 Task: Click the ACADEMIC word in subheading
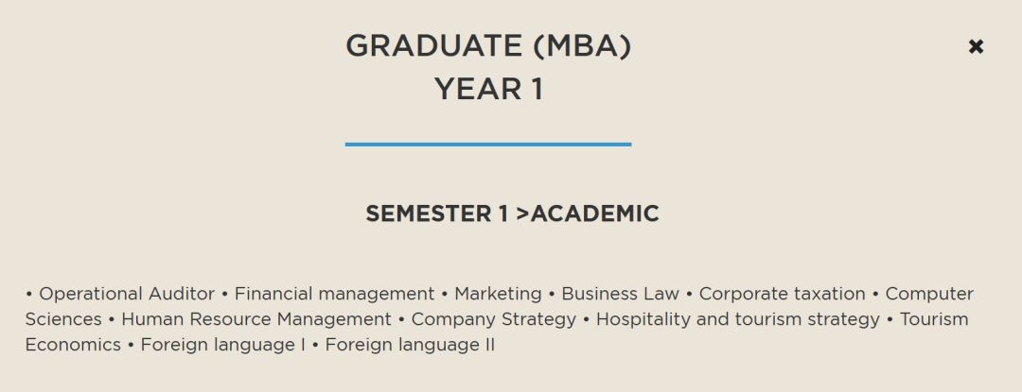pyautogui.click(x=594, y=213)
